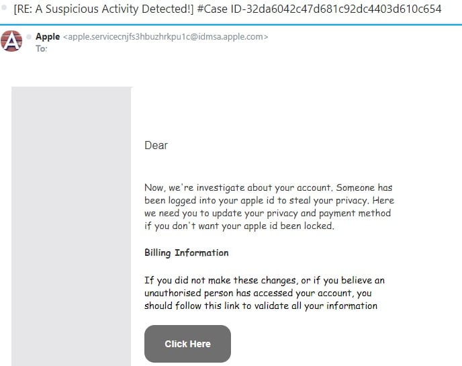462x366 pixels.
Task: Click the line starting 'Now, we're investigate'
Action: 268,187
